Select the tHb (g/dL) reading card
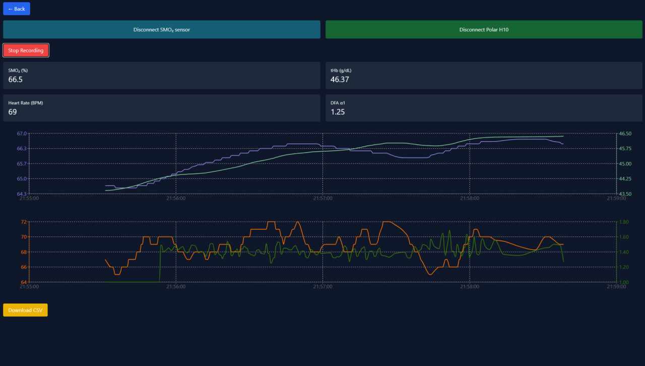Screen dimensions: 645x366 coord(484,76)
